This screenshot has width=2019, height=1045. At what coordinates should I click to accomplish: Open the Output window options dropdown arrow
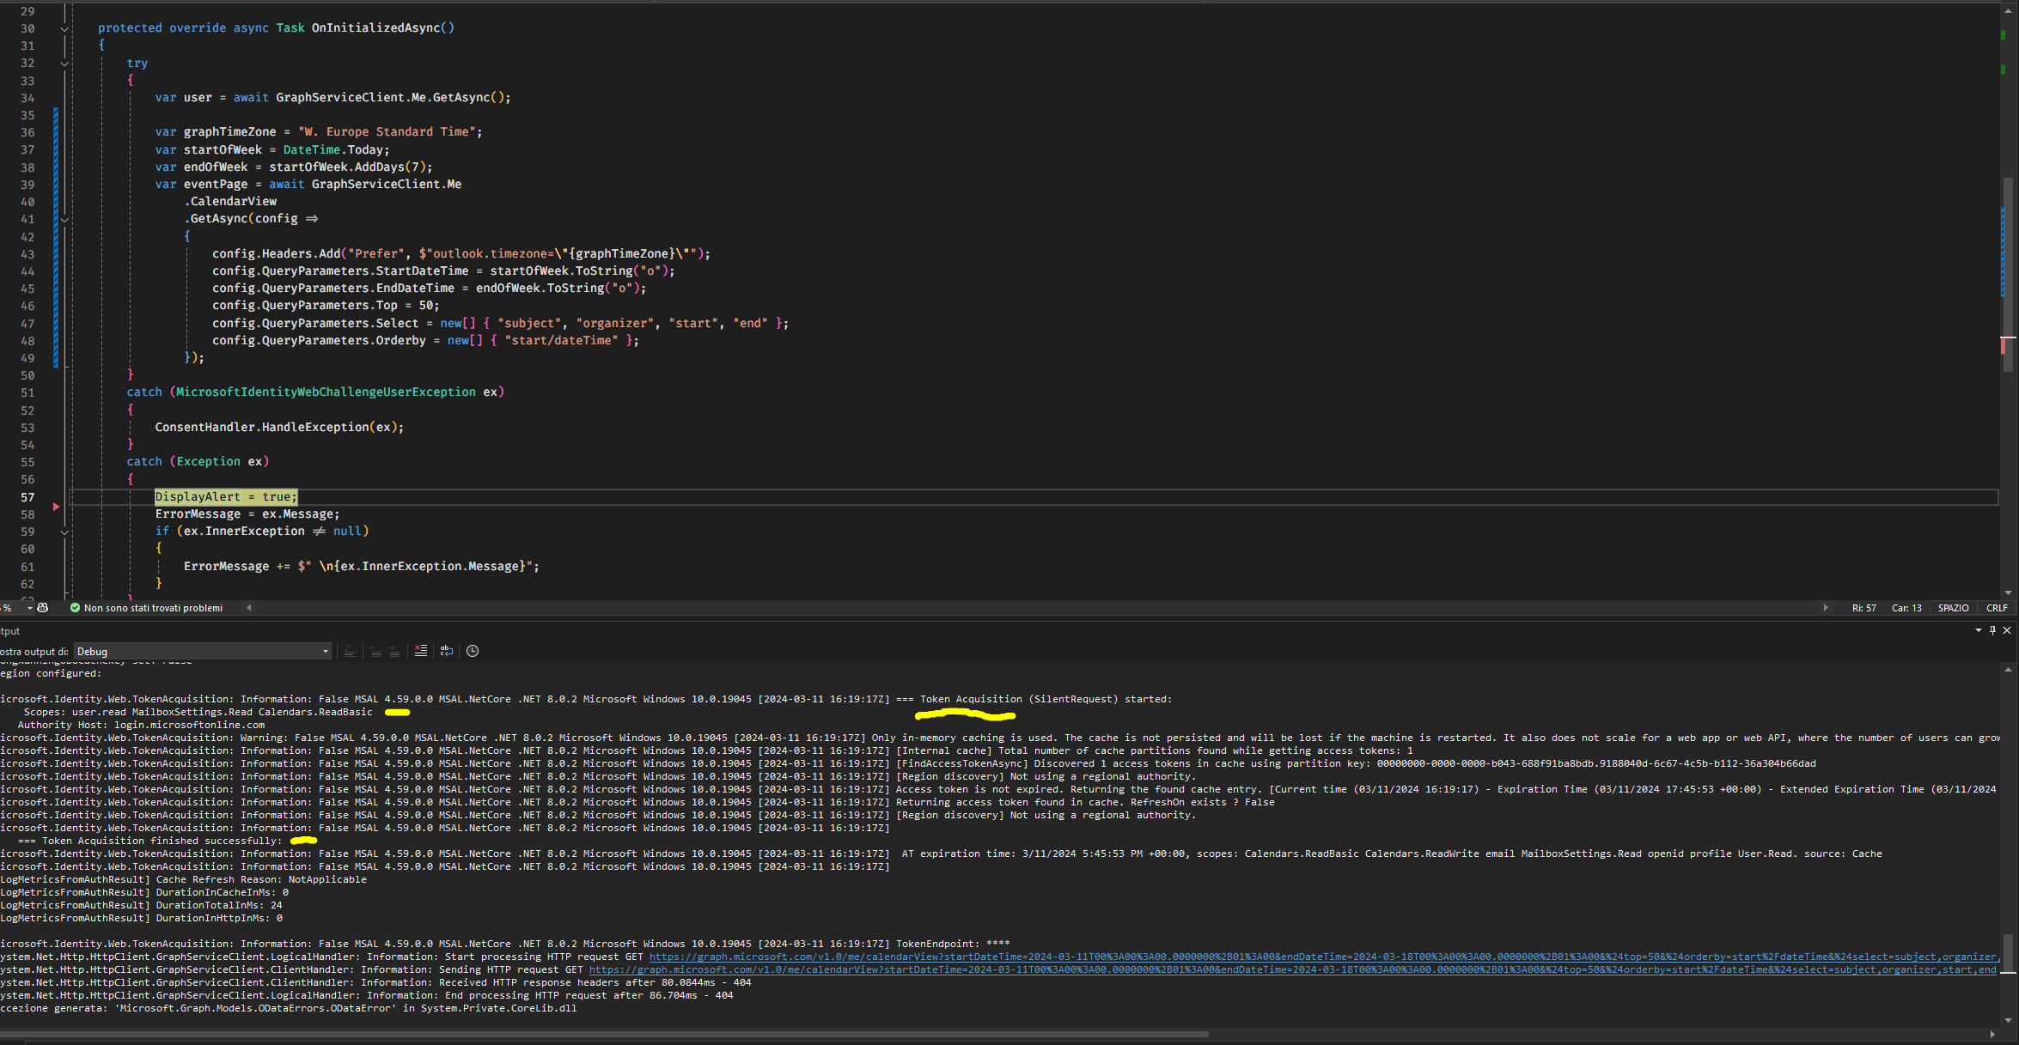tap(1979, 630)
